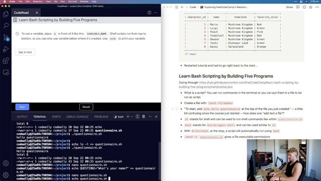Open the editor More Actions ellipsis
Screen dimensions: 321x181
click(x=155, y=13)
